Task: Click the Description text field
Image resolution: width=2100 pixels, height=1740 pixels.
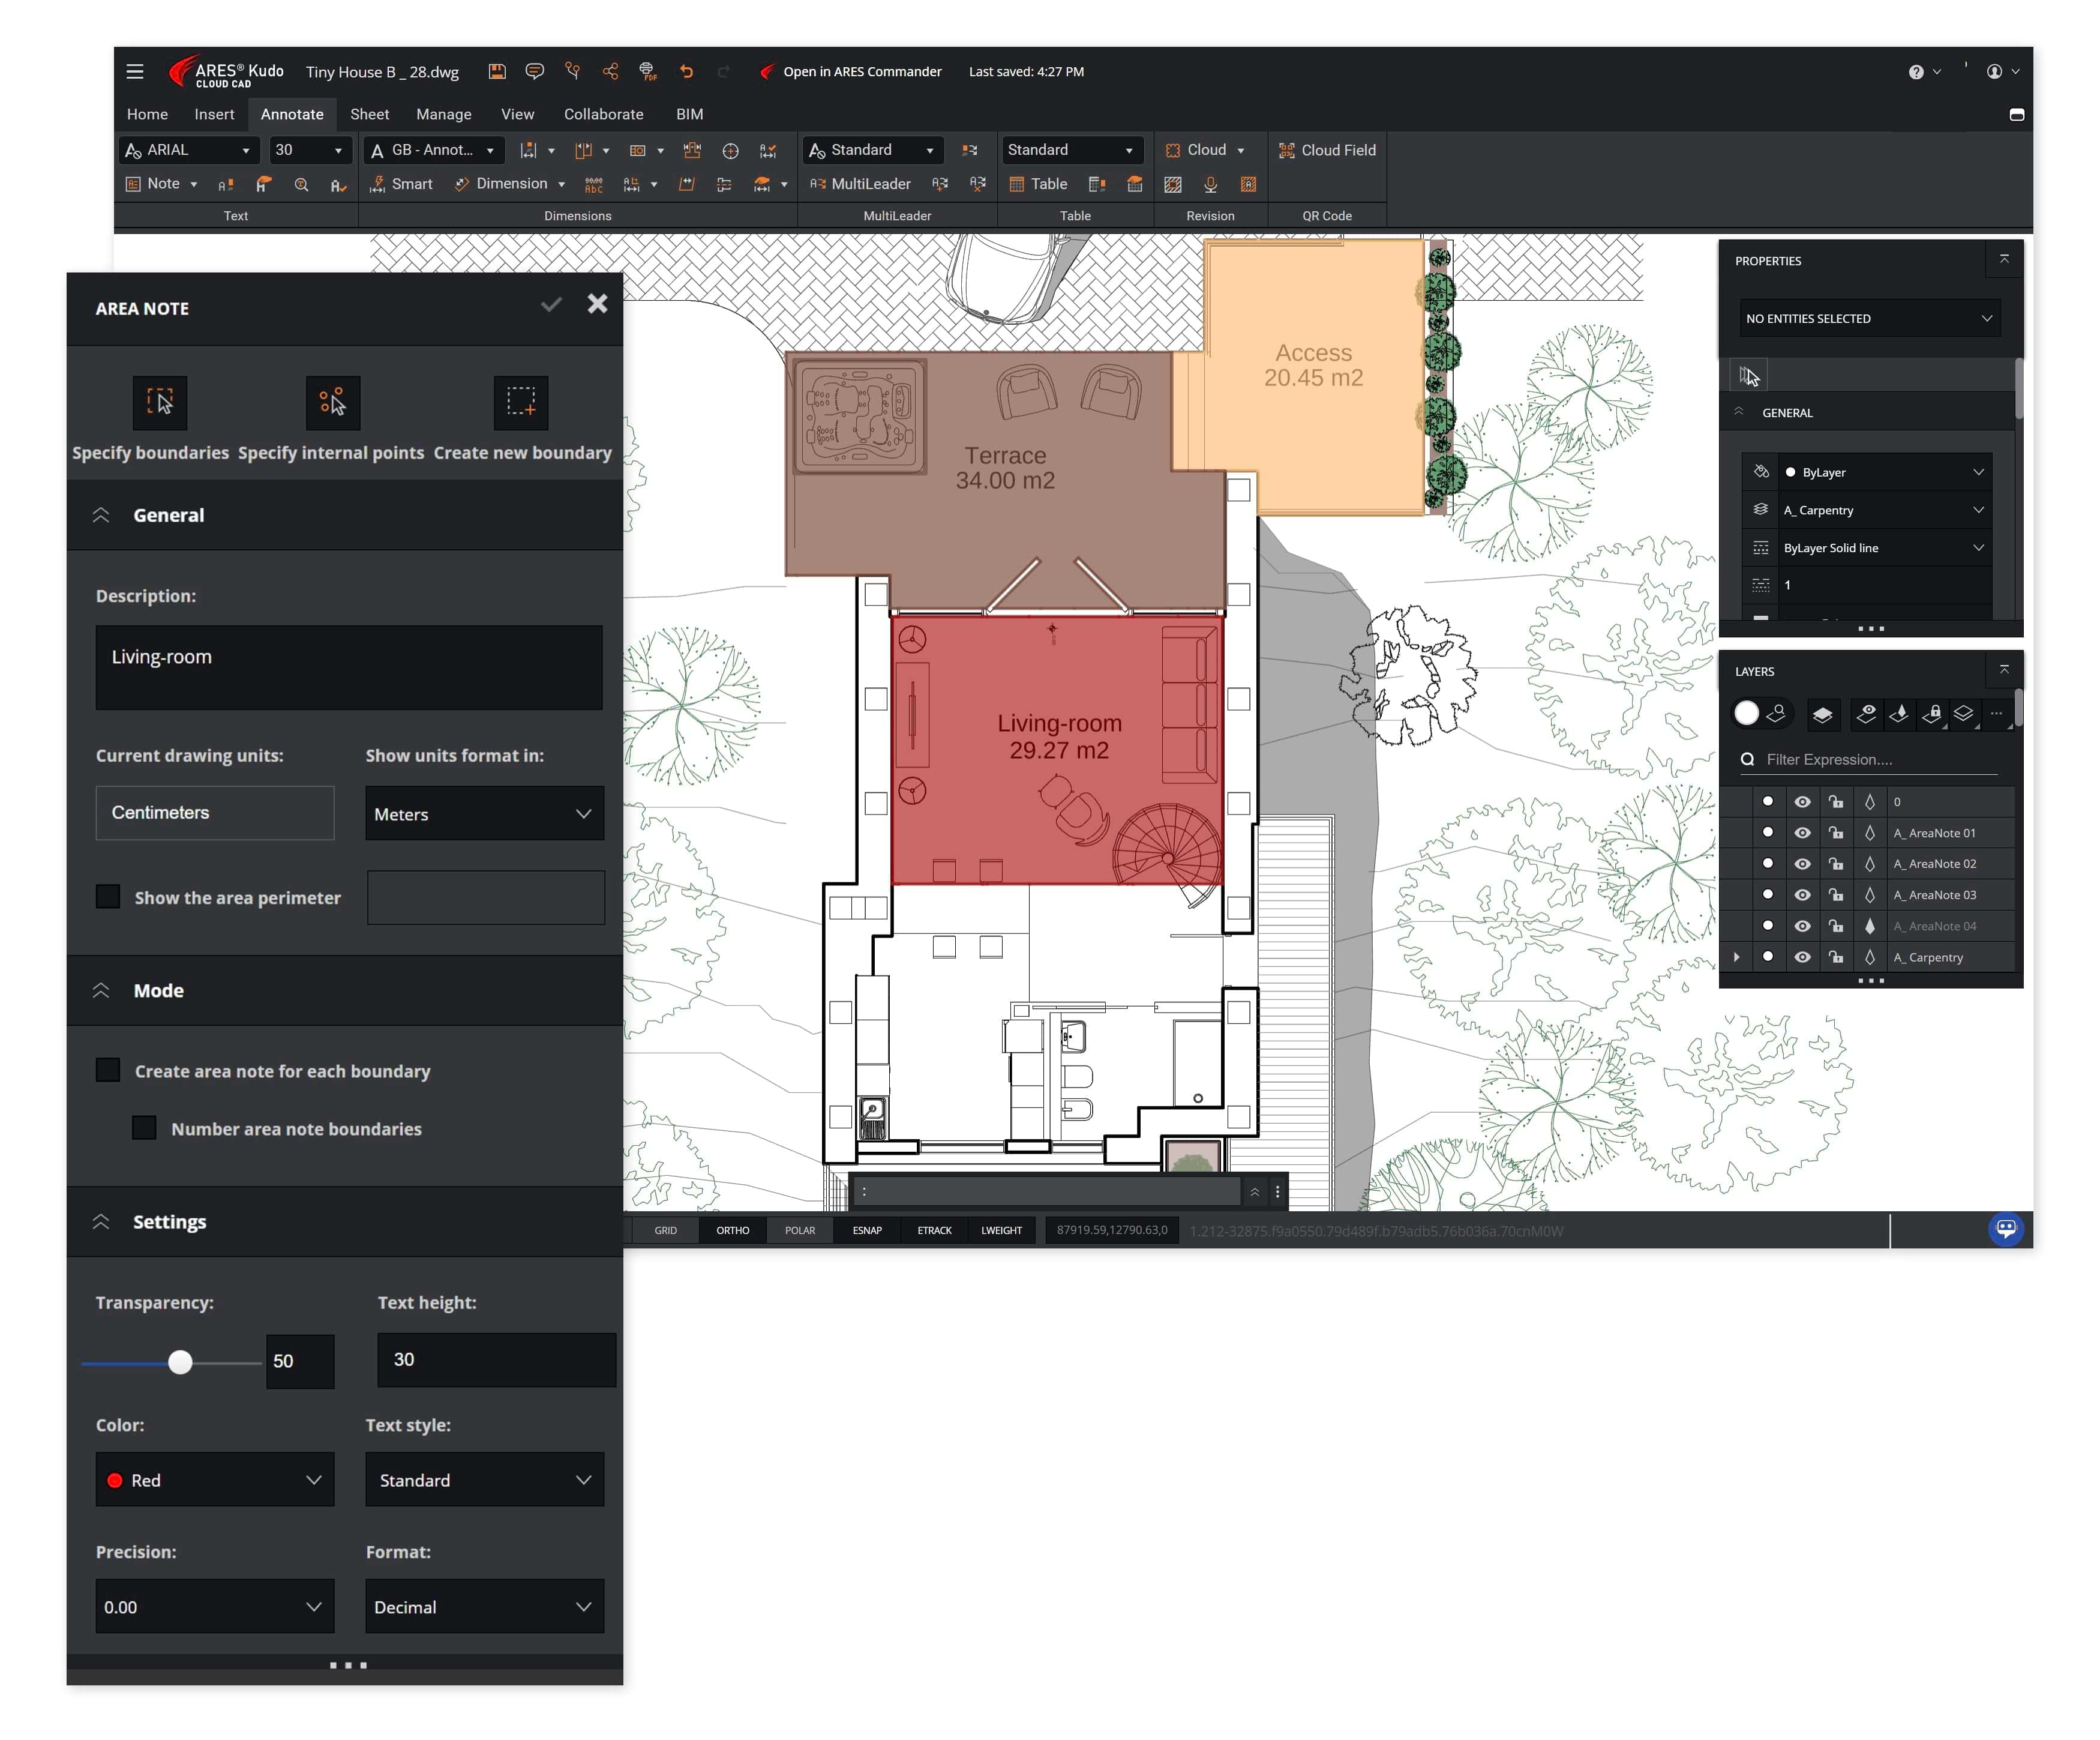Action: tap(349, 667)
